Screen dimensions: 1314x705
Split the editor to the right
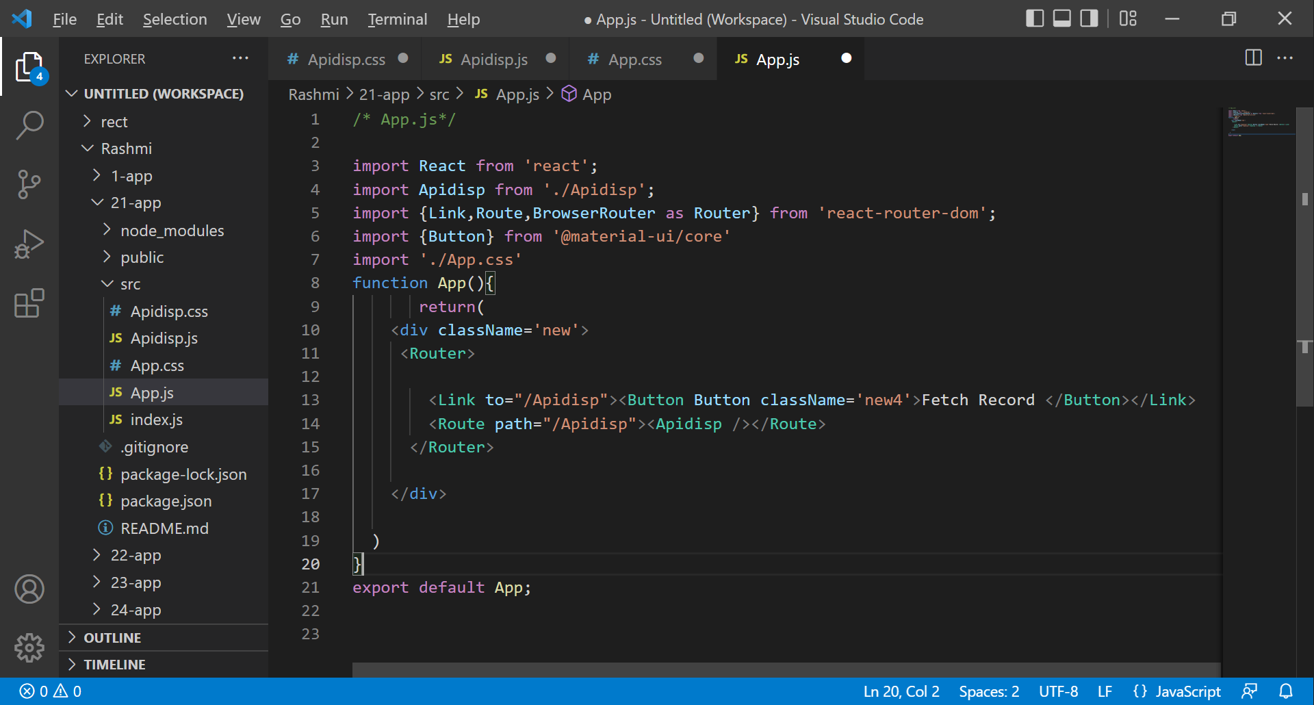[1253, 58]
